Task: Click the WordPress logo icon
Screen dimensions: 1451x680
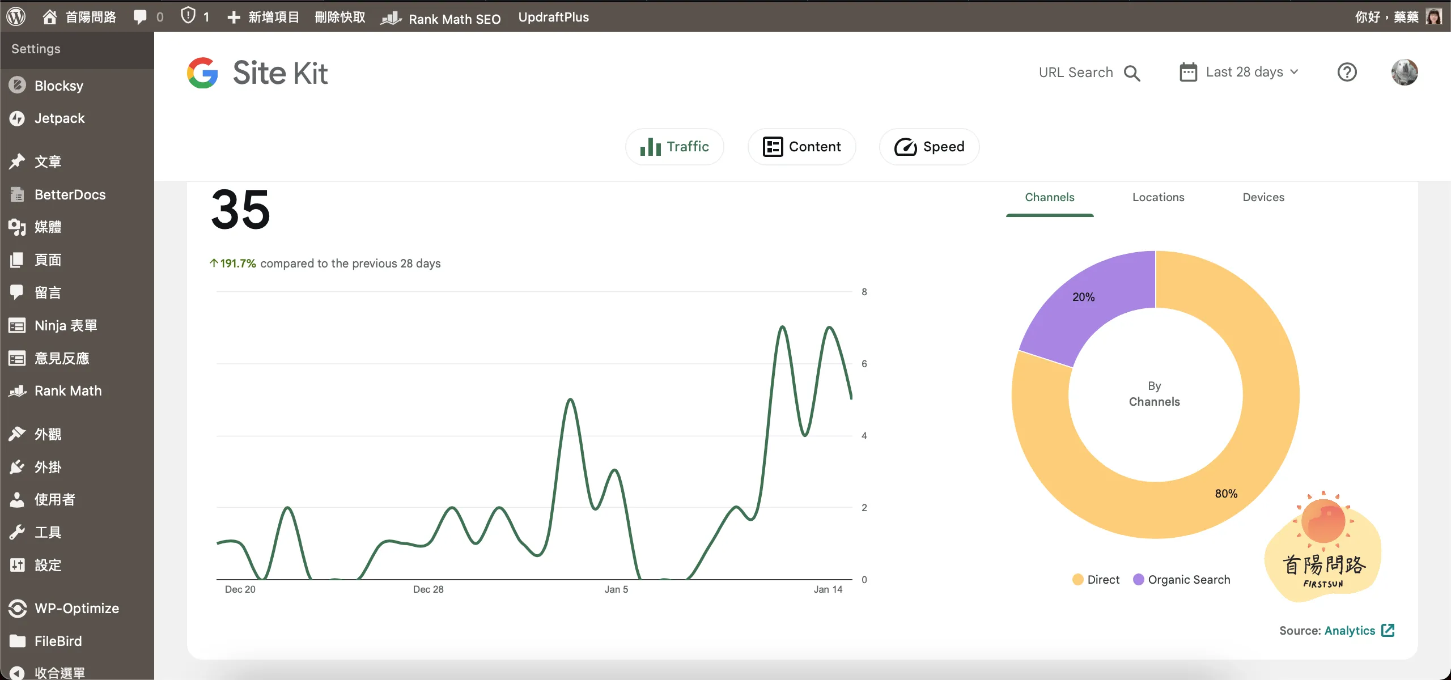Action: (16, 16)
